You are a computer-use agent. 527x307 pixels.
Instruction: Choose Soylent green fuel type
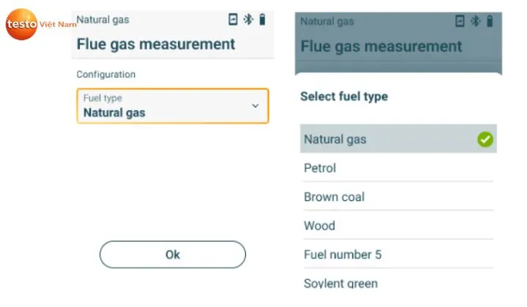(340, 283)
